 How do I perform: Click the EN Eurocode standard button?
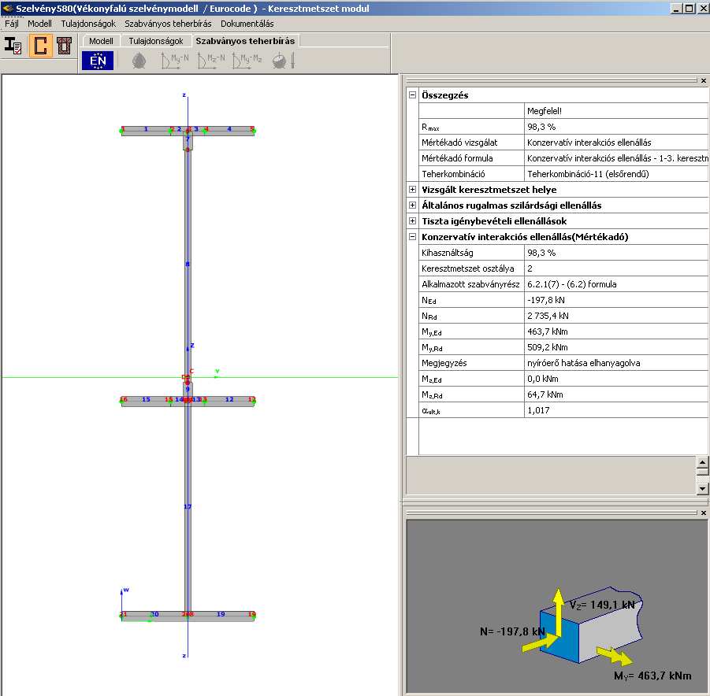pos(98,60)
